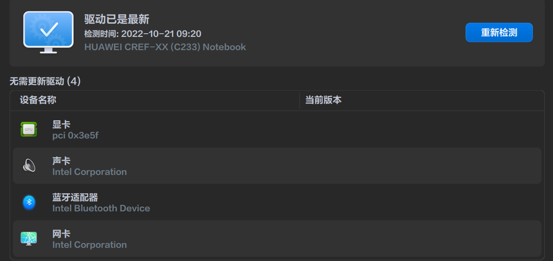Click the HUAWEI CREF-XX Notebook model text

point(165,47)
